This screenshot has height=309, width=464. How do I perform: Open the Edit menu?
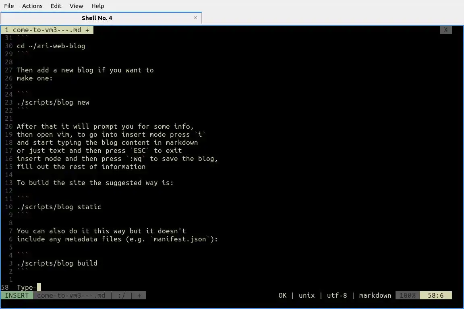(56, 6)
